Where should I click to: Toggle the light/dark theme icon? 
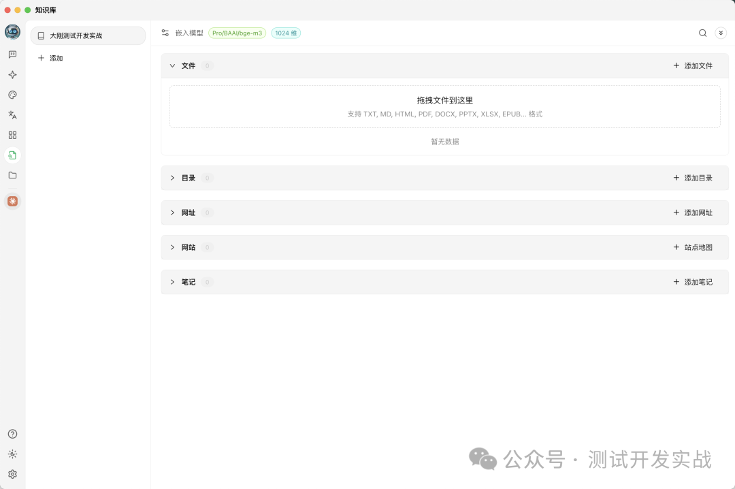[12, 454]
